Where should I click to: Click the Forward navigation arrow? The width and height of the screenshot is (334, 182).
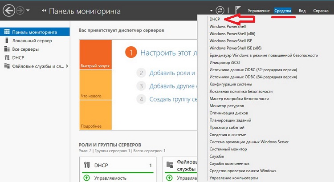click(x=20, y=10)
